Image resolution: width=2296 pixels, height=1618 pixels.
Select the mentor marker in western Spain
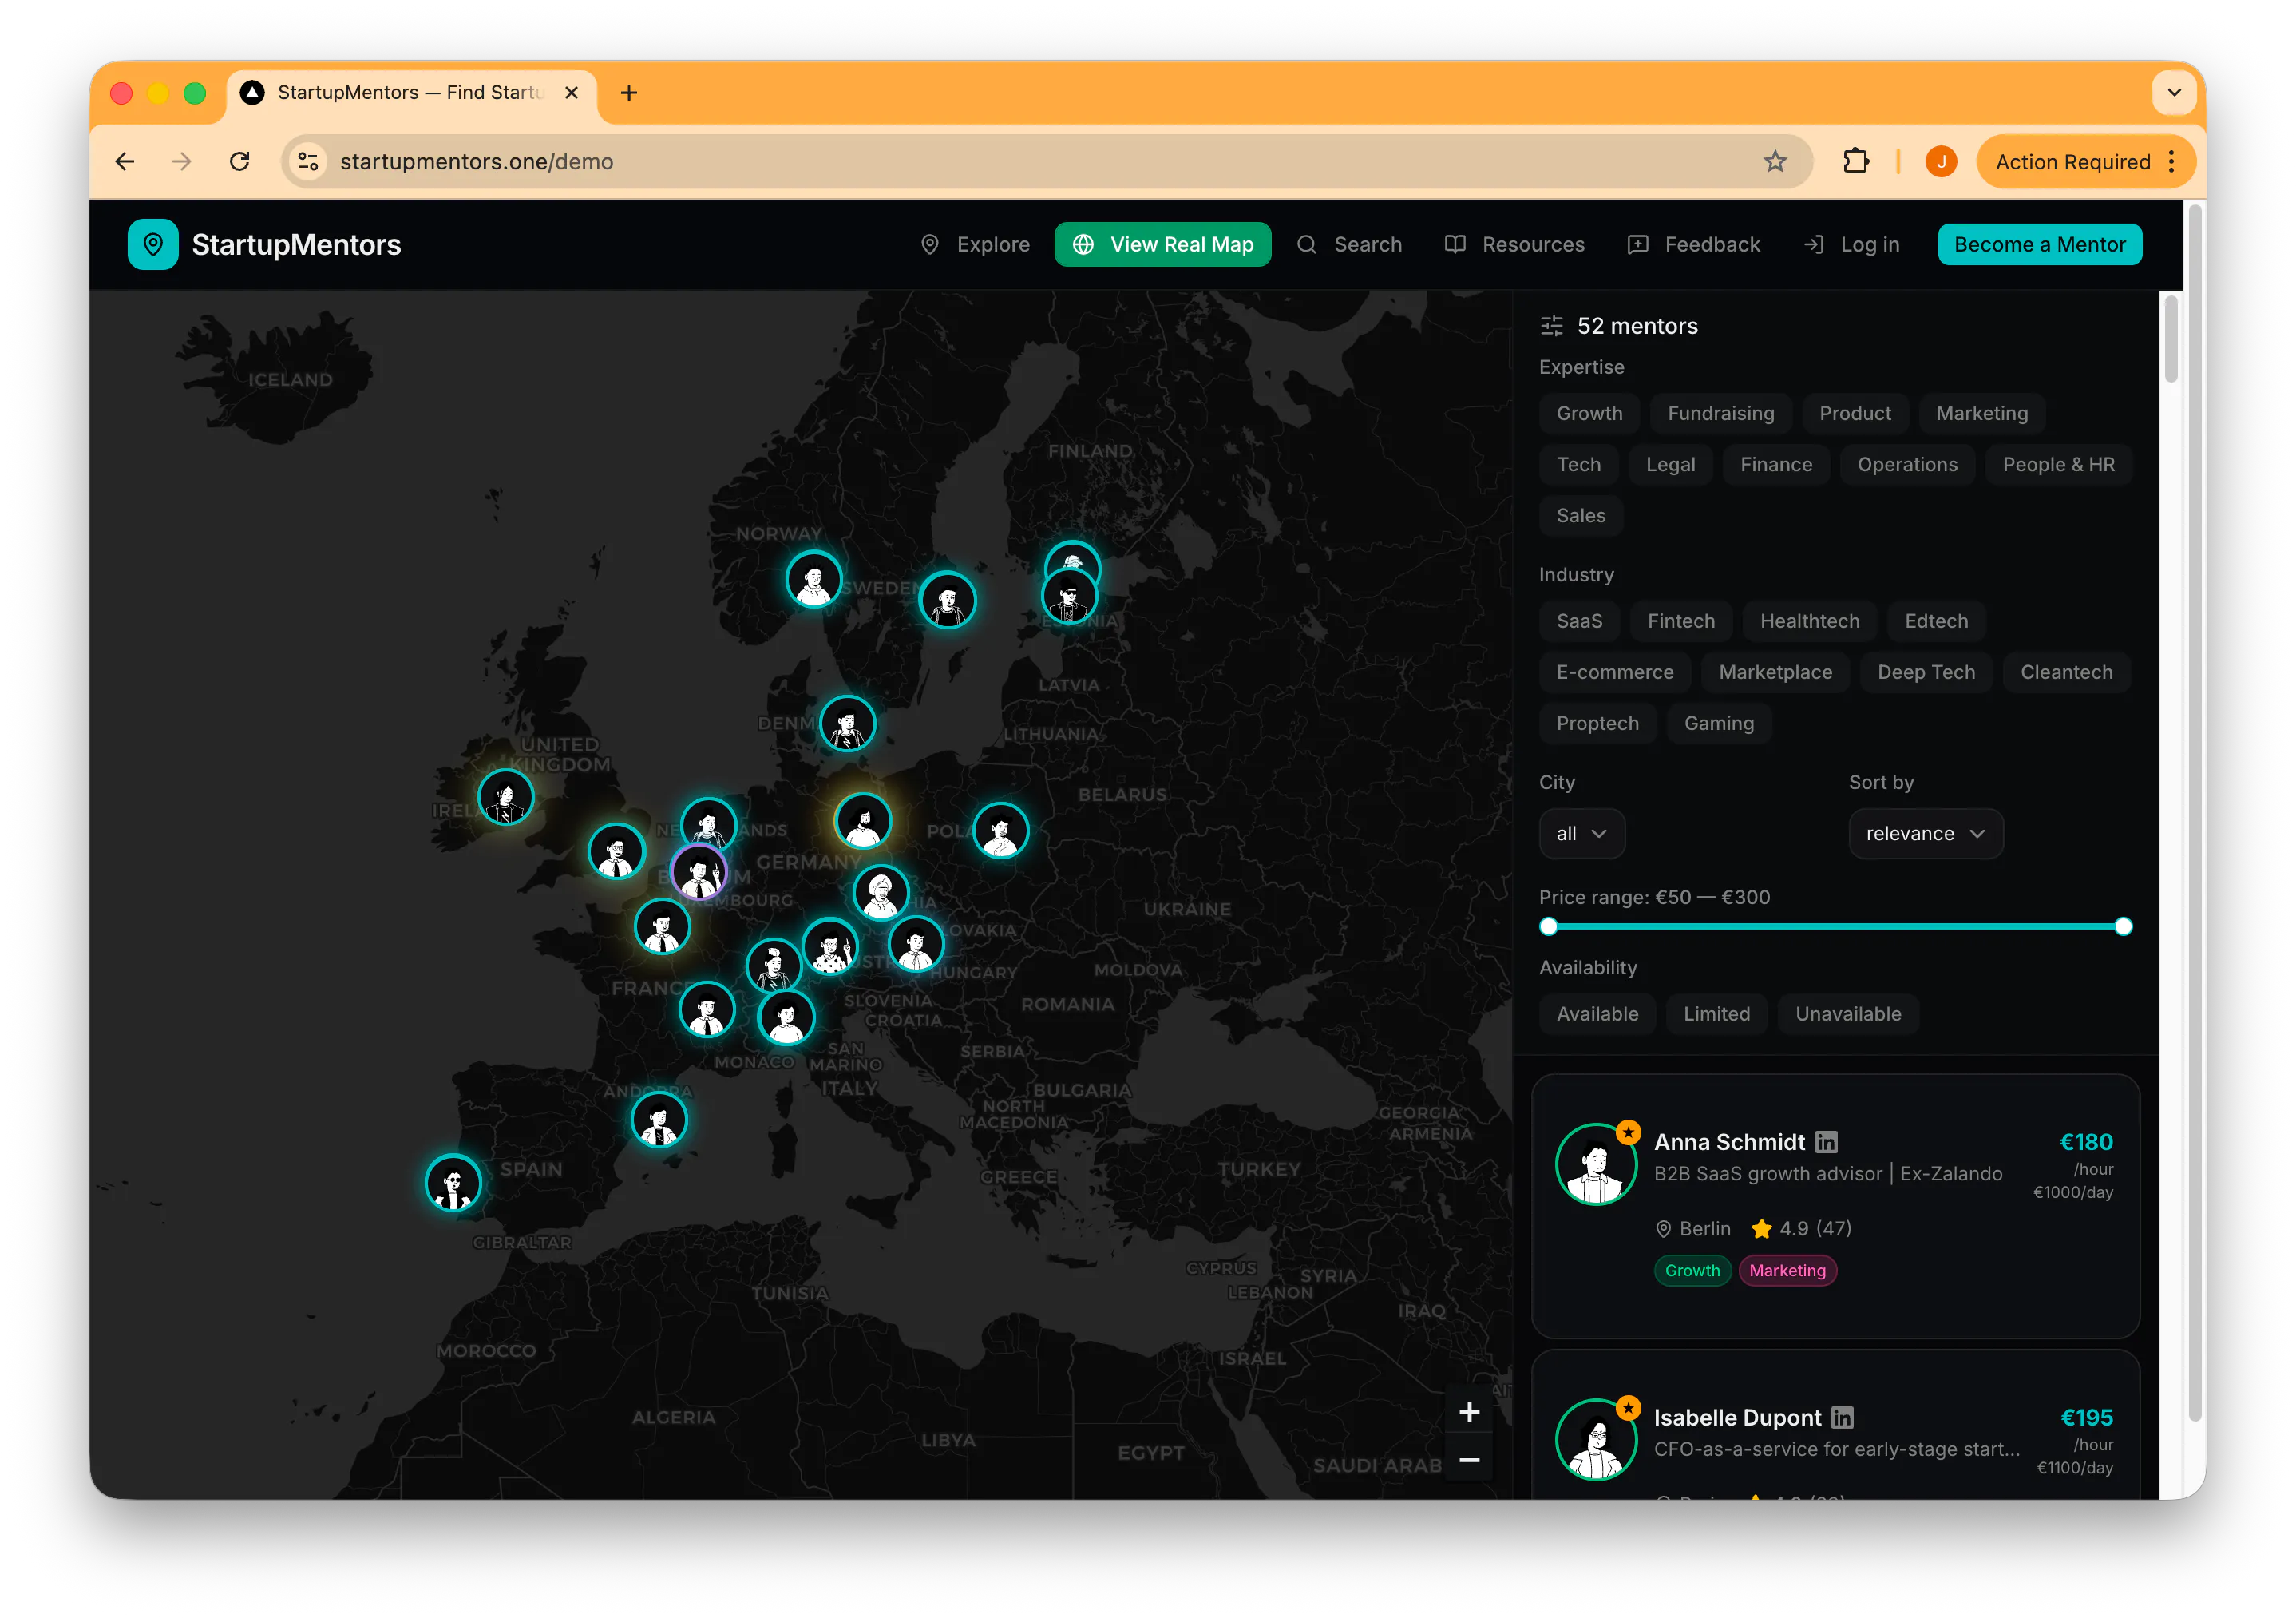click(453, 1183)
